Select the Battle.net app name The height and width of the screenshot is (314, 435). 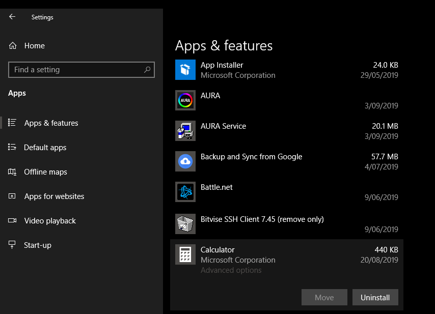[216, 187]
